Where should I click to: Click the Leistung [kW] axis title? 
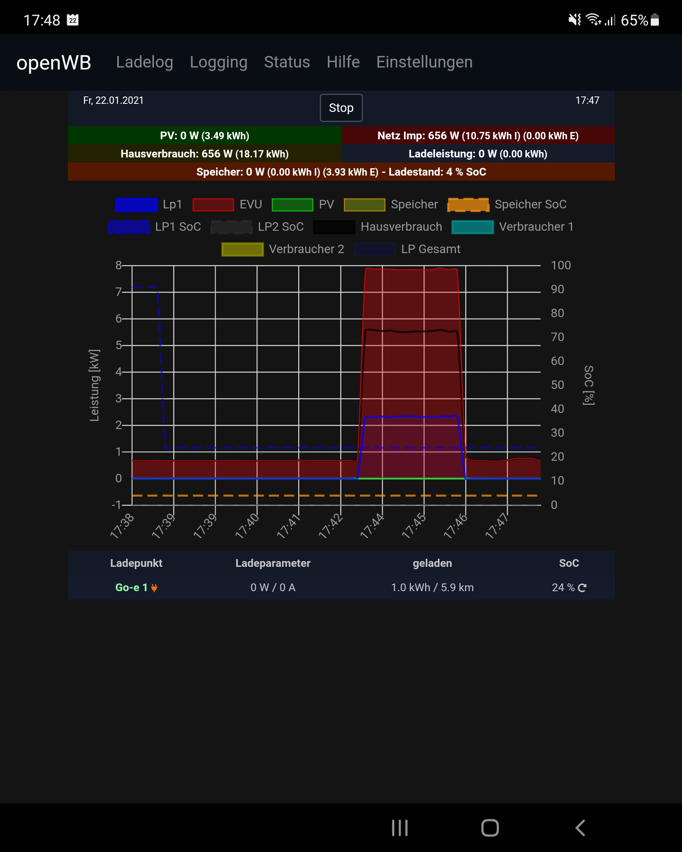click(x=95, y=385)
